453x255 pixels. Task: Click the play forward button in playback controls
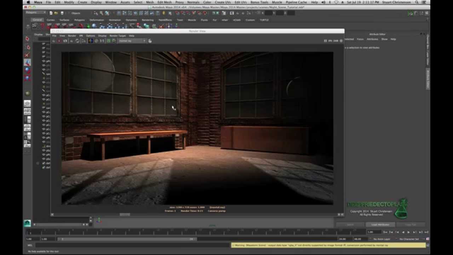point(408,232)
